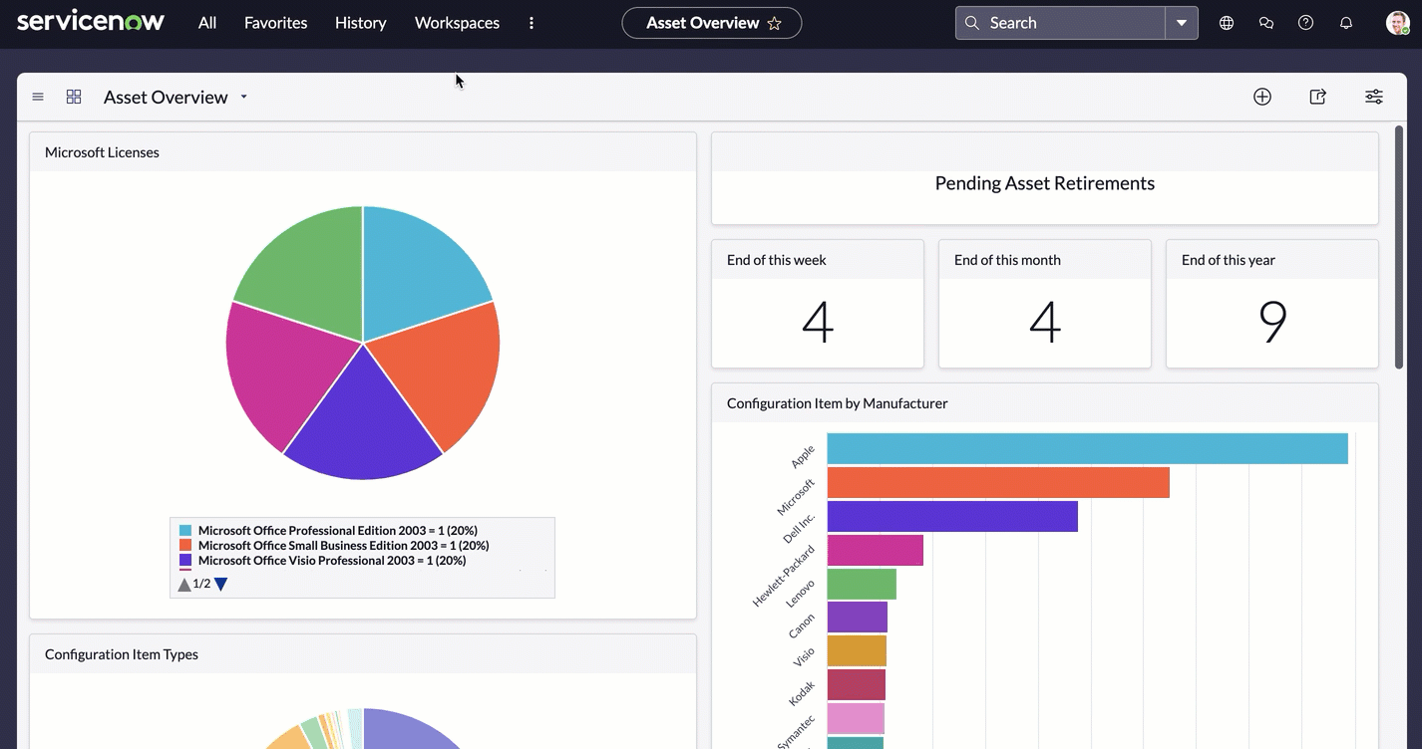
Task: Click the Hewlett-Packard bar in the chart
Action: (875, 550)
